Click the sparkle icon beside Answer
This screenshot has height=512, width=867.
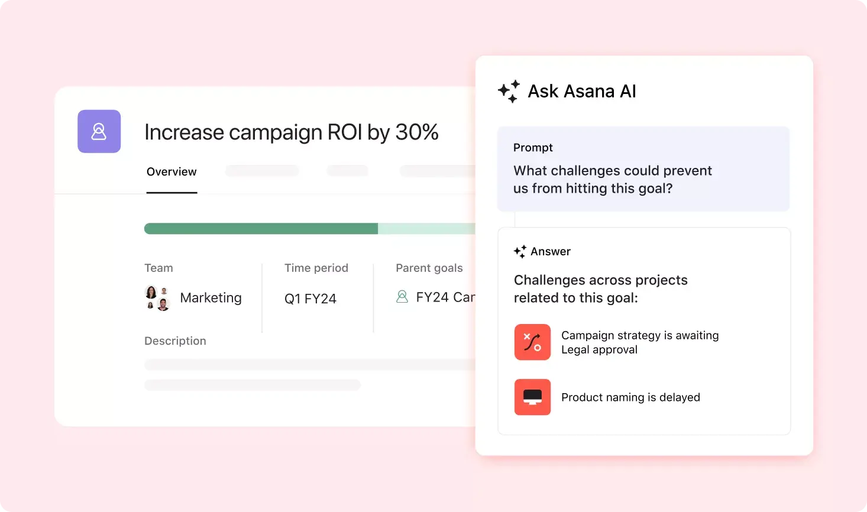pyautogui.click(x=520, y=251)
